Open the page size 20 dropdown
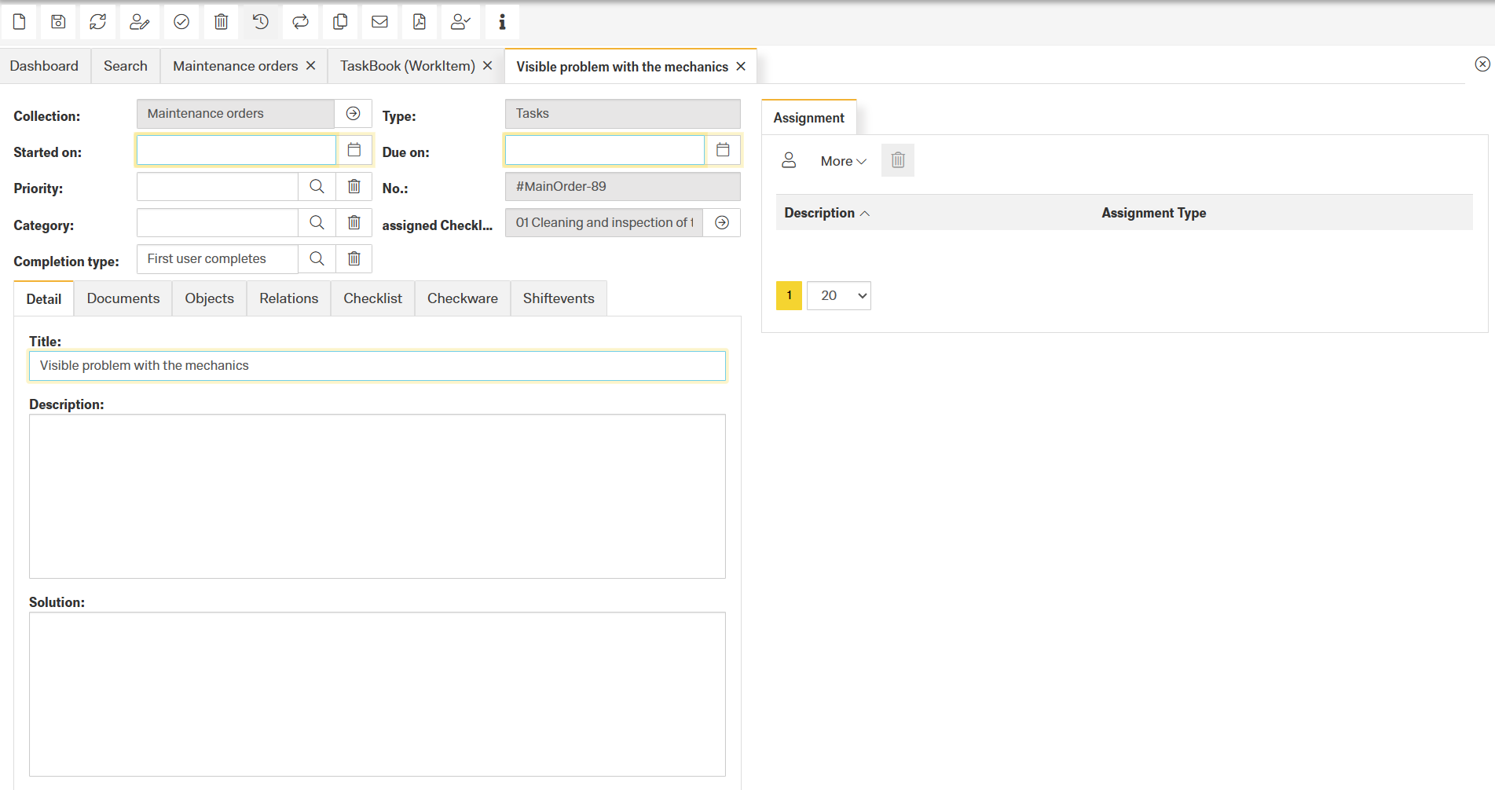The height and width of the screenshot is (790, 1495). tap(839, 296)
